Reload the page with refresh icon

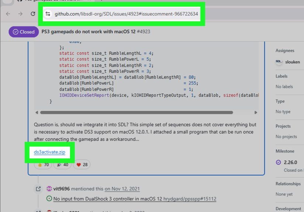33,14
